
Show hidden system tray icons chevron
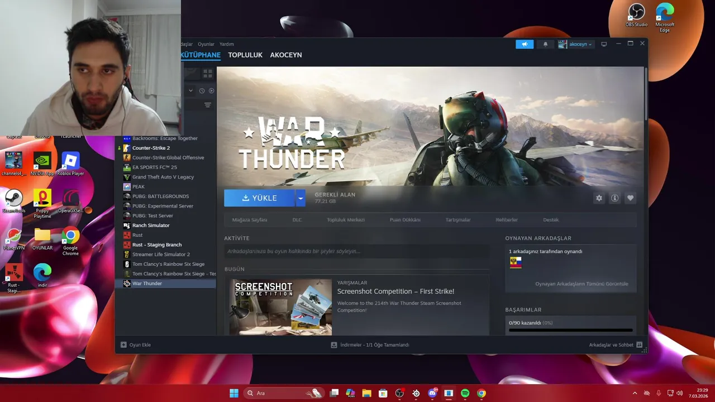[x=635, y=393]
